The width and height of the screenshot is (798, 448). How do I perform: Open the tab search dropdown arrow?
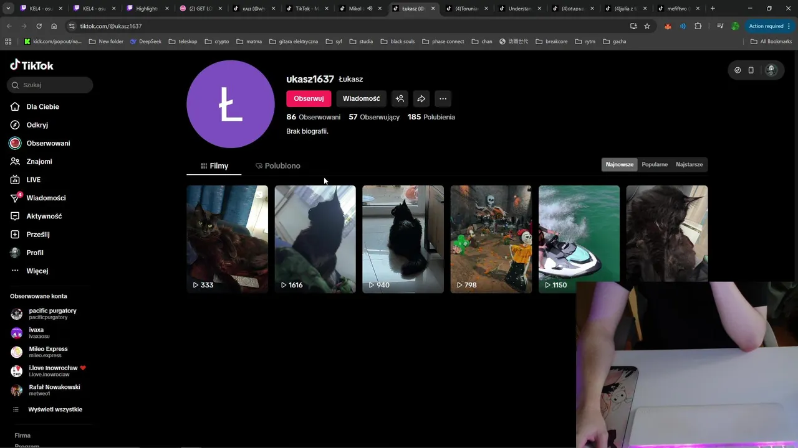(x=8, y=9)
